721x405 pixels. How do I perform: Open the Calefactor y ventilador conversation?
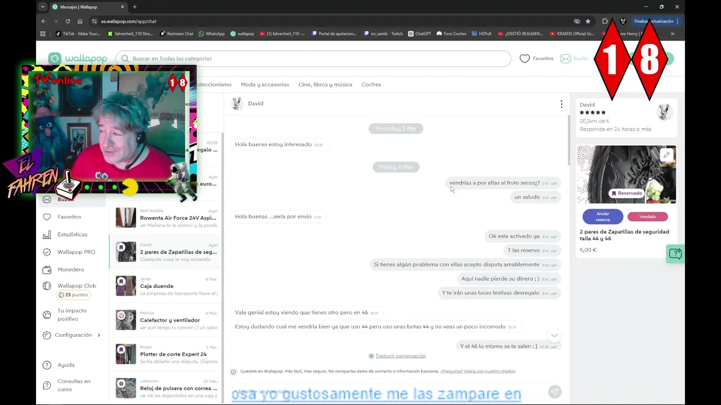pos(166,320)
